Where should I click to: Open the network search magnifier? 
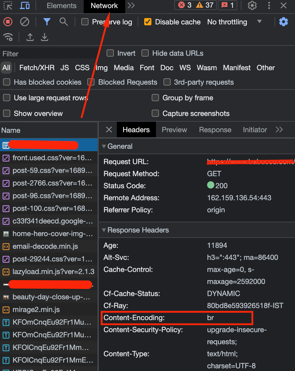tap(64, 22)
